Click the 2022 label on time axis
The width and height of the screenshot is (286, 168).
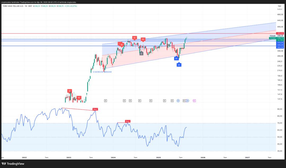point(24,158)
